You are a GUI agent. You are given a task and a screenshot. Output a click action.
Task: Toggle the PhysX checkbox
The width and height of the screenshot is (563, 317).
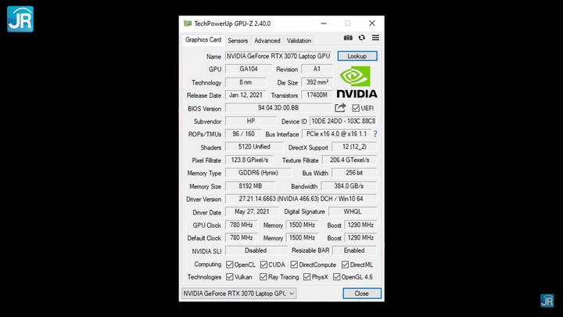307,277
